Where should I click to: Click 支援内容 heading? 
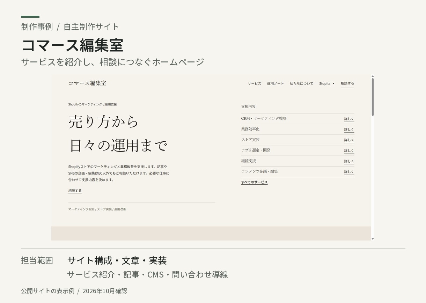click(248, 106)
